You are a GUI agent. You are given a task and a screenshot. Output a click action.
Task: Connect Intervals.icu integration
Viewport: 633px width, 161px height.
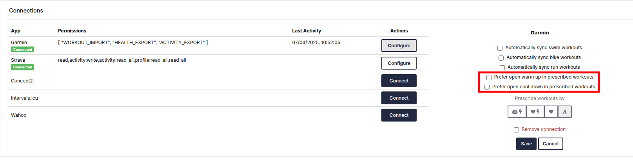coord(399,98)
